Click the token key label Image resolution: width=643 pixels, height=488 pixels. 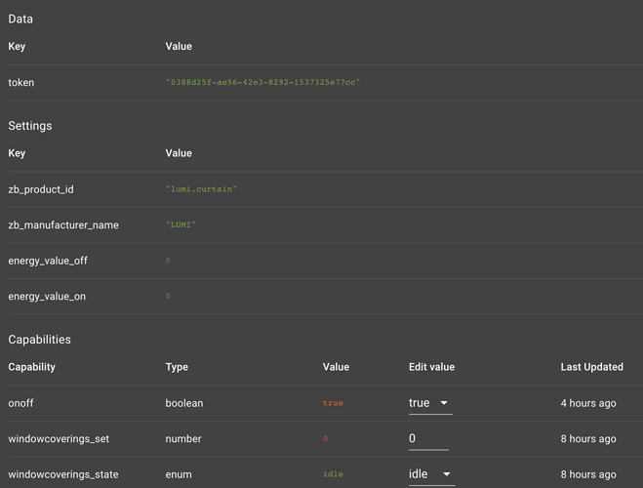21,83
